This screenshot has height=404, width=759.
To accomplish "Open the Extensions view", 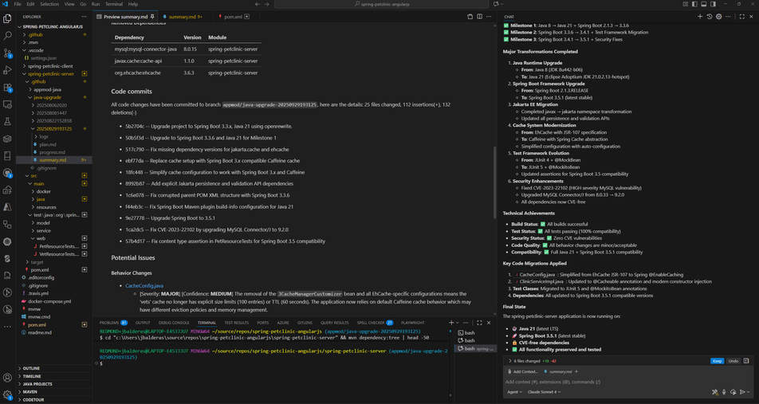I will [x=7, y=88].
